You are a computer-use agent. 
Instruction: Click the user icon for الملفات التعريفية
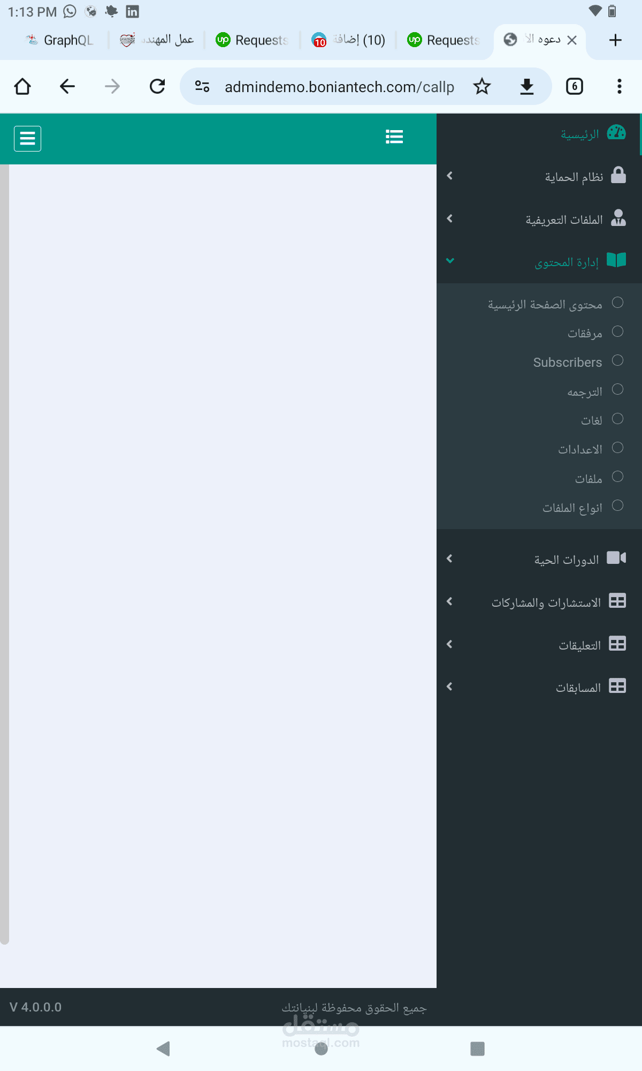(x=618, y=218)
